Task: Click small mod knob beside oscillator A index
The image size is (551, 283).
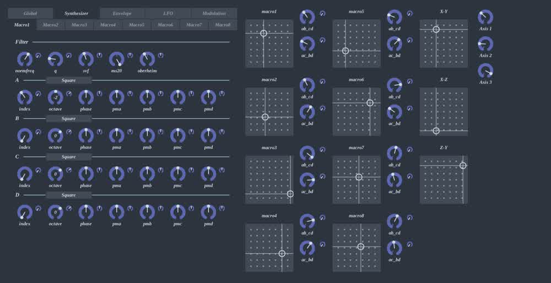Action: tap(39, 94)
